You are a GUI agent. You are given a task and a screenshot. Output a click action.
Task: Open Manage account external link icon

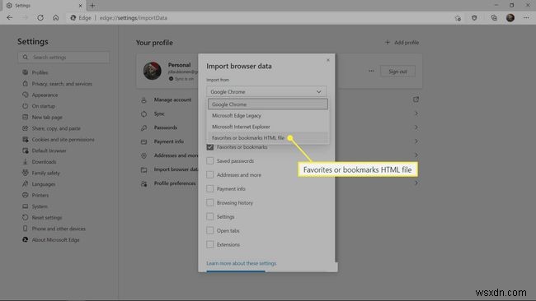click(416, 100)
